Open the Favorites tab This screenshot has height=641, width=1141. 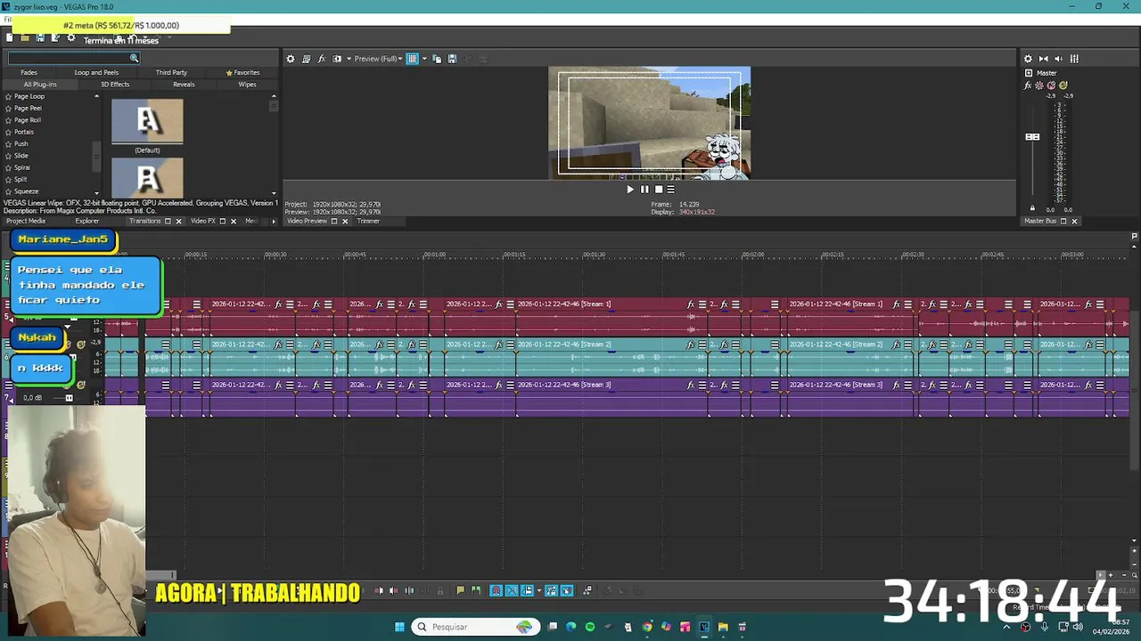point(242,72)
